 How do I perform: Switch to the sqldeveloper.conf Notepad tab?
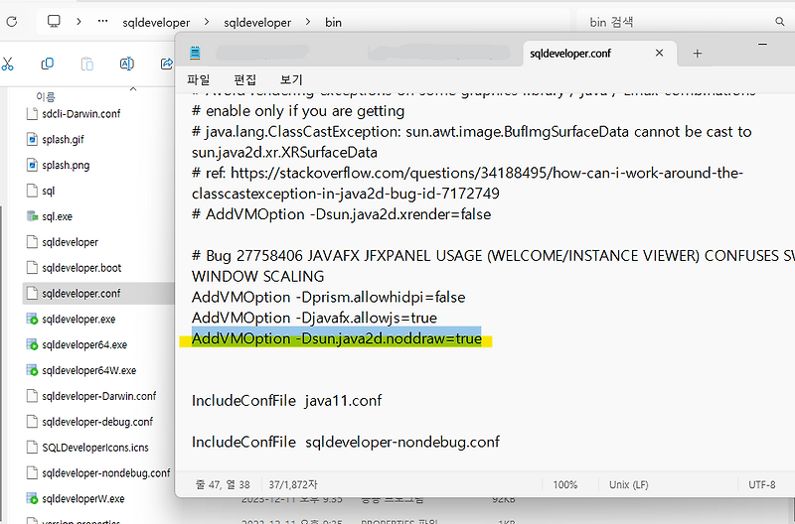570,54
